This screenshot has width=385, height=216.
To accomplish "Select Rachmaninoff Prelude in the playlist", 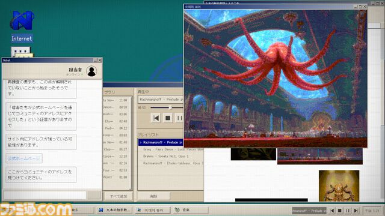I will click(161, 142).
